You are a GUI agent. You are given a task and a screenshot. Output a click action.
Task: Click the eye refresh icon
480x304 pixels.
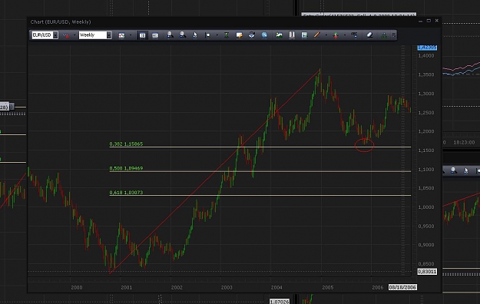click(252, 35)
